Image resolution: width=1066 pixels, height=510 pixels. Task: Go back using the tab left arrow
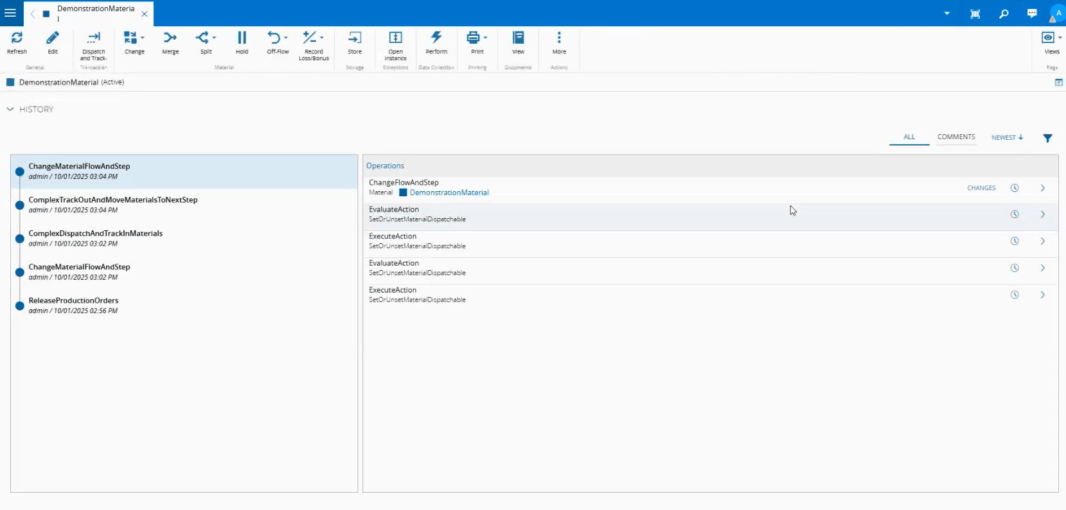[33, 13]
